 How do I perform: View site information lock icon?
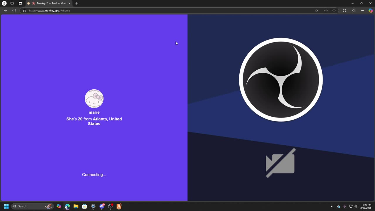[25, 11]
